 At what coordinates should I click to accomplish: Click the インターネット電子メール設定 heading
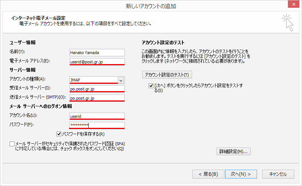(38, 18)
